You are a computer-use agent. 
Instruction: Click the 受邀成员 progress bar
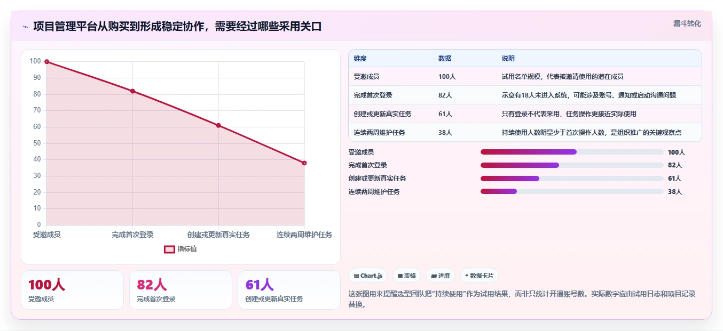coord(572,152)
